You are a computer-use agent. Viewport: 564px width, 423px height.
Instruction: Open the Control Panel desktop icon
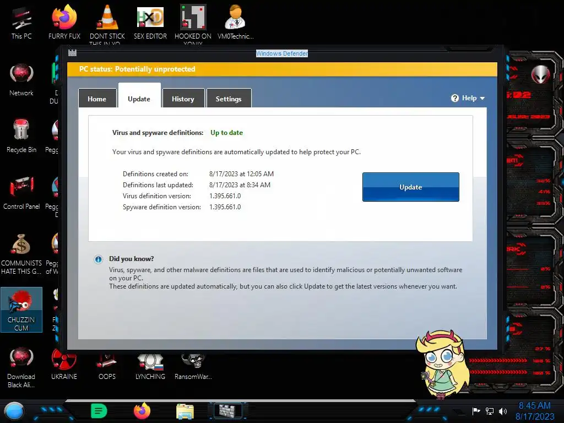coord(21,193)
